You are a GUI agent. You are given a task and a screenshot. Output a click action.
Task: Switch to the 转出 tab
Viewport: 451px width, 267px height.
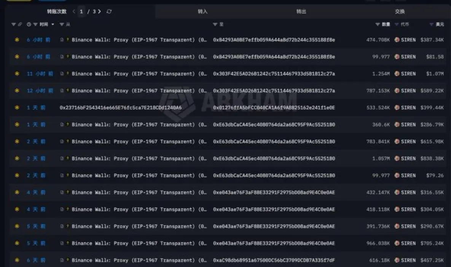click(x=301, y=11)
